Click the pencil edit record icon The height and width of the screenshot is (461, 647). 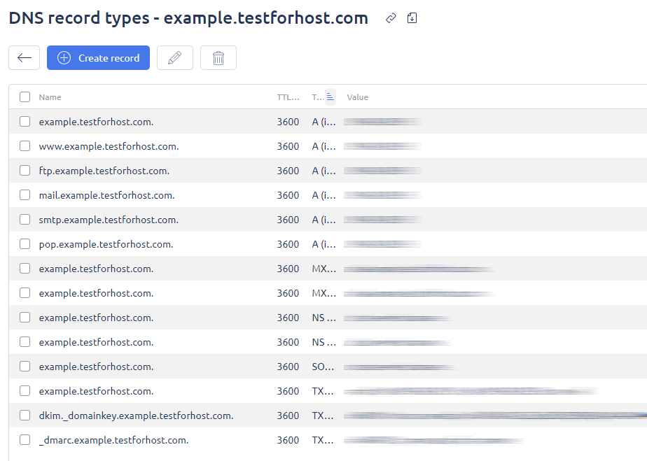coord(175,58)
